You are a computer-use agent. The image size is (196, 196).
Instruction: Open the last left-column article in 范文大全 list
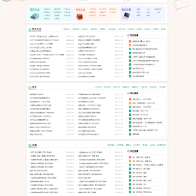click(x=40, y=77)
